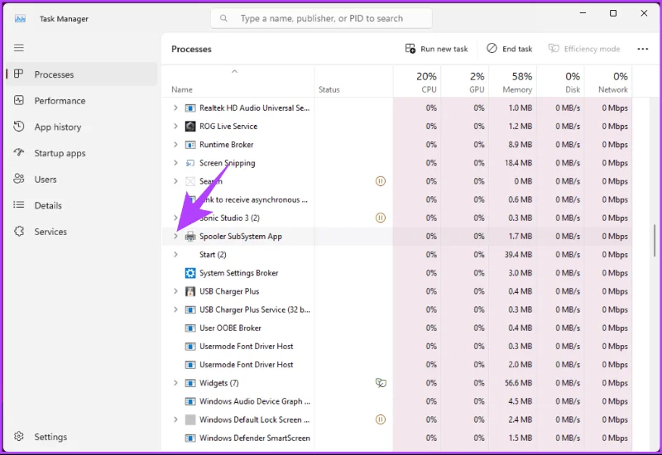Screen dimensions: 662x455
Task: Go to the Processes page
Action: pos(81,74)
